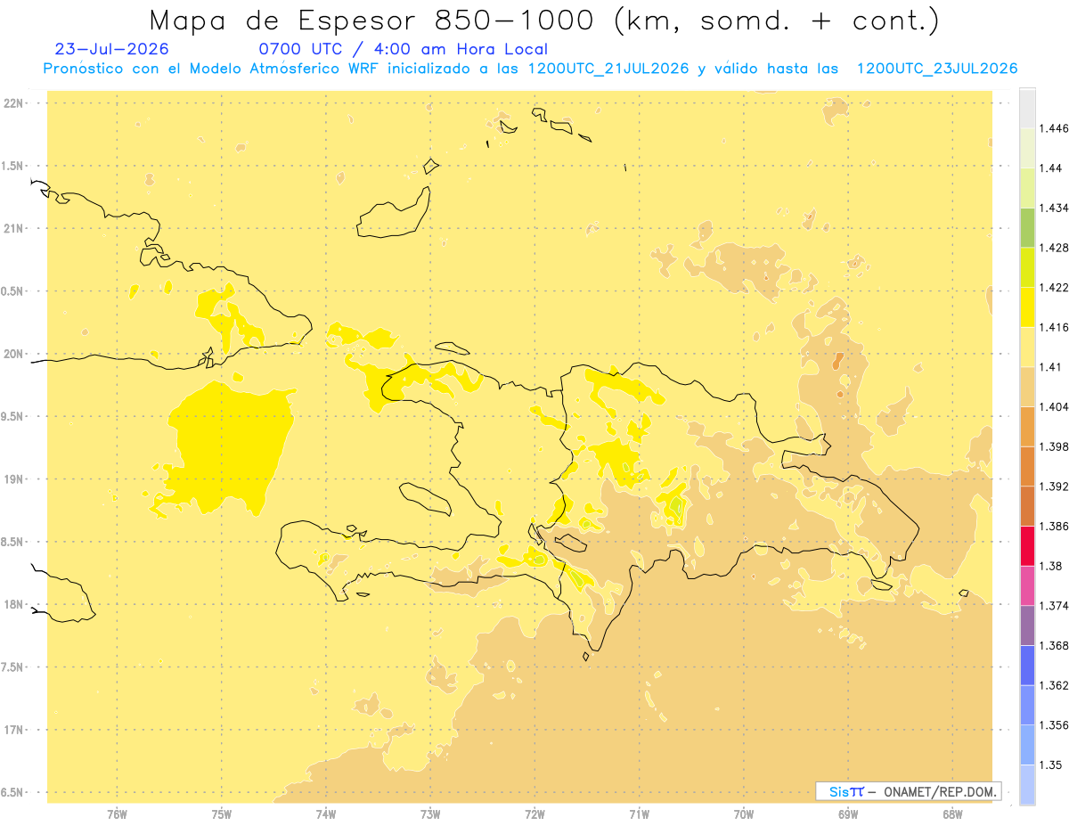This screenshot has width=1069, height=826.
Task: Click the 22N latitude axis label
Action: click(15, 103)
